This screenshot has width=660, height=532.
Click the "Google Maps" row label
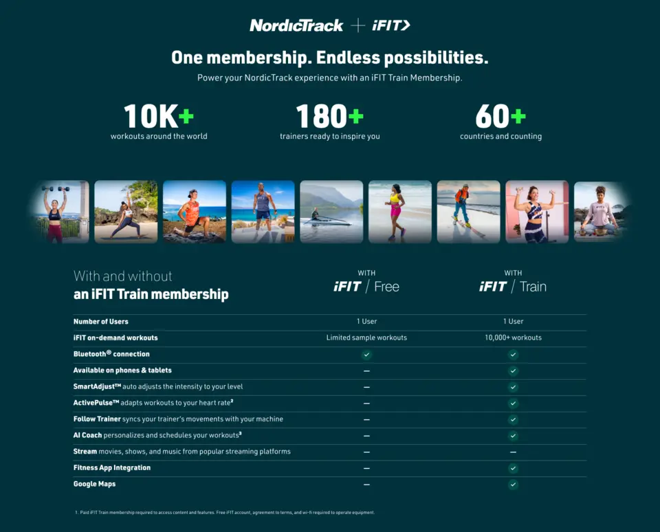95,484
